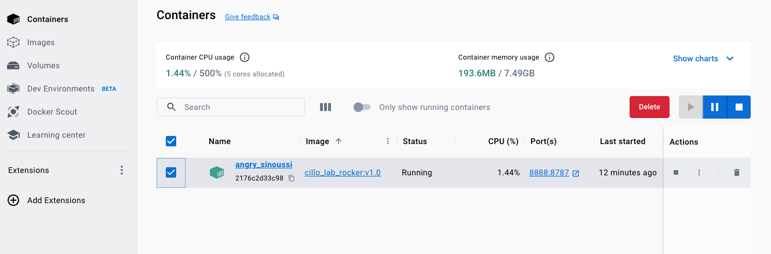Click the 193.6MB / 7.49GB memory value

(496, 73)
